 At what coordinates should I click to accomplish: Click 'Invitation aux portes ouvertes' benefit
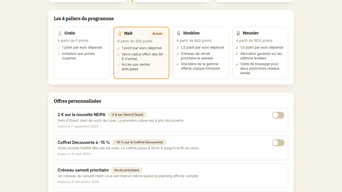tap(78, 56)
